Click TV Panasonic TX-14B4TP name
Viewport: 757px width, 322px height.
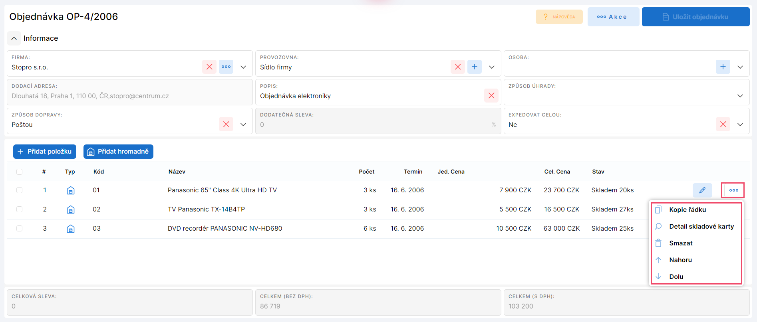point(206,209)
